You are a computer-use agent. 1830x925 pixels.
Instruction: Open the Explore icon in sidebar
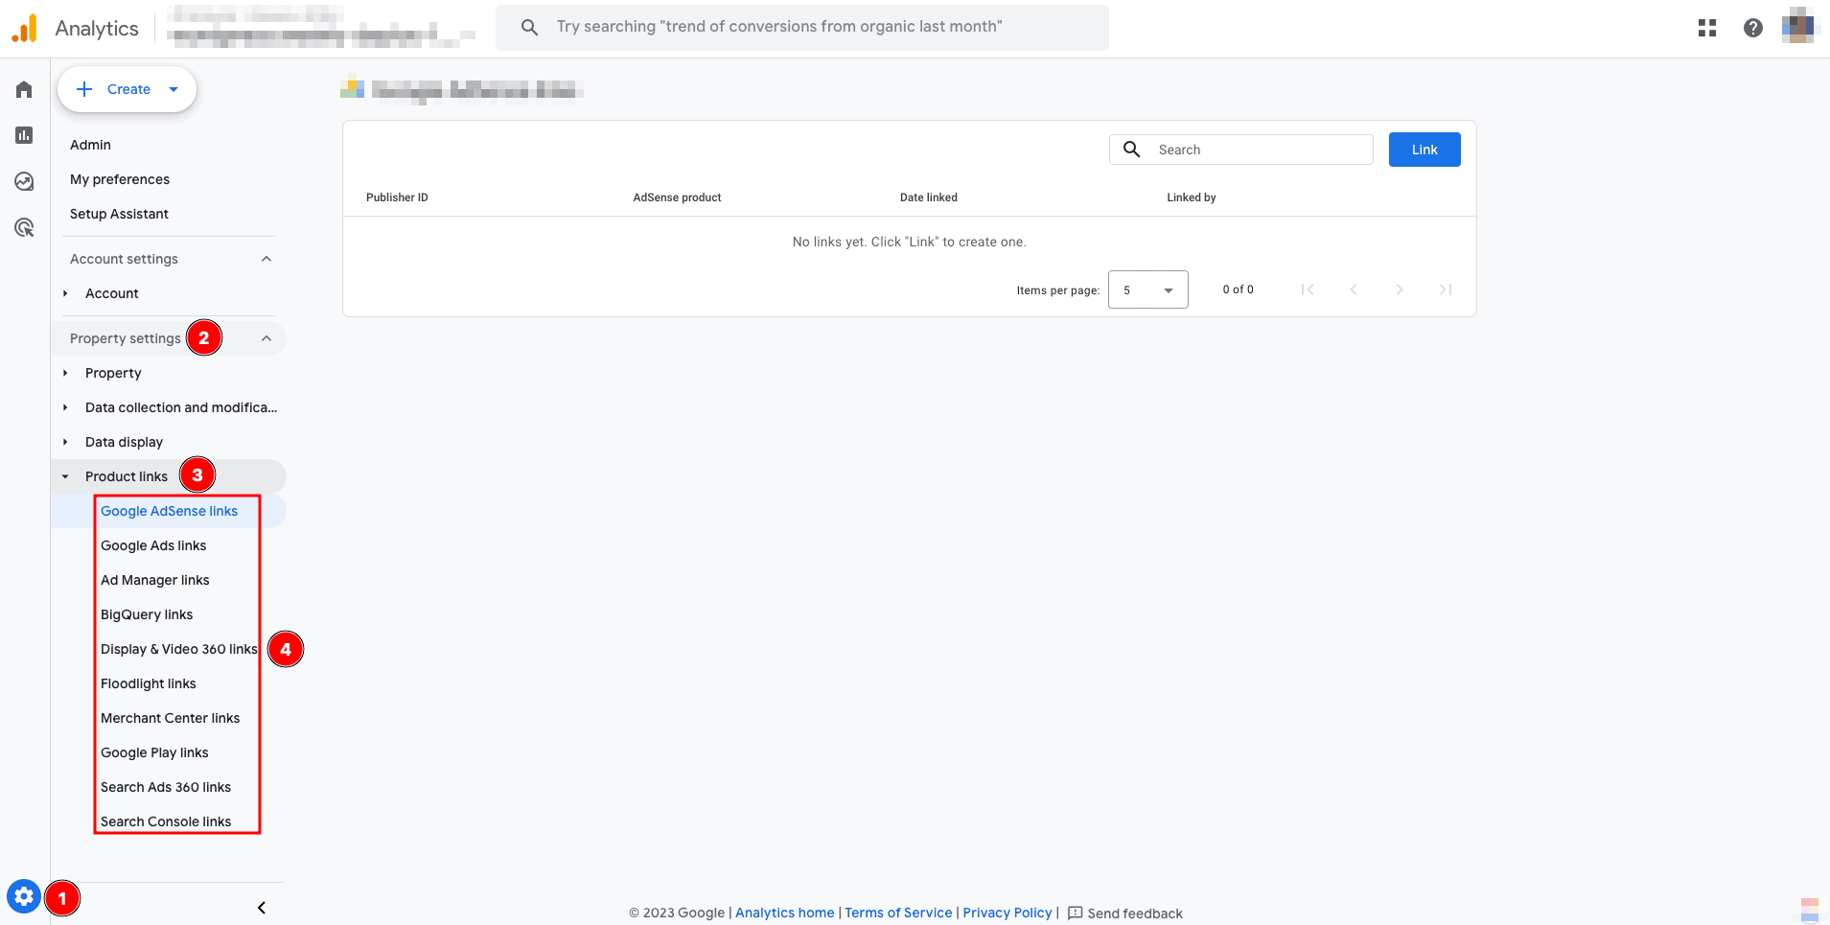coord(24,181)
